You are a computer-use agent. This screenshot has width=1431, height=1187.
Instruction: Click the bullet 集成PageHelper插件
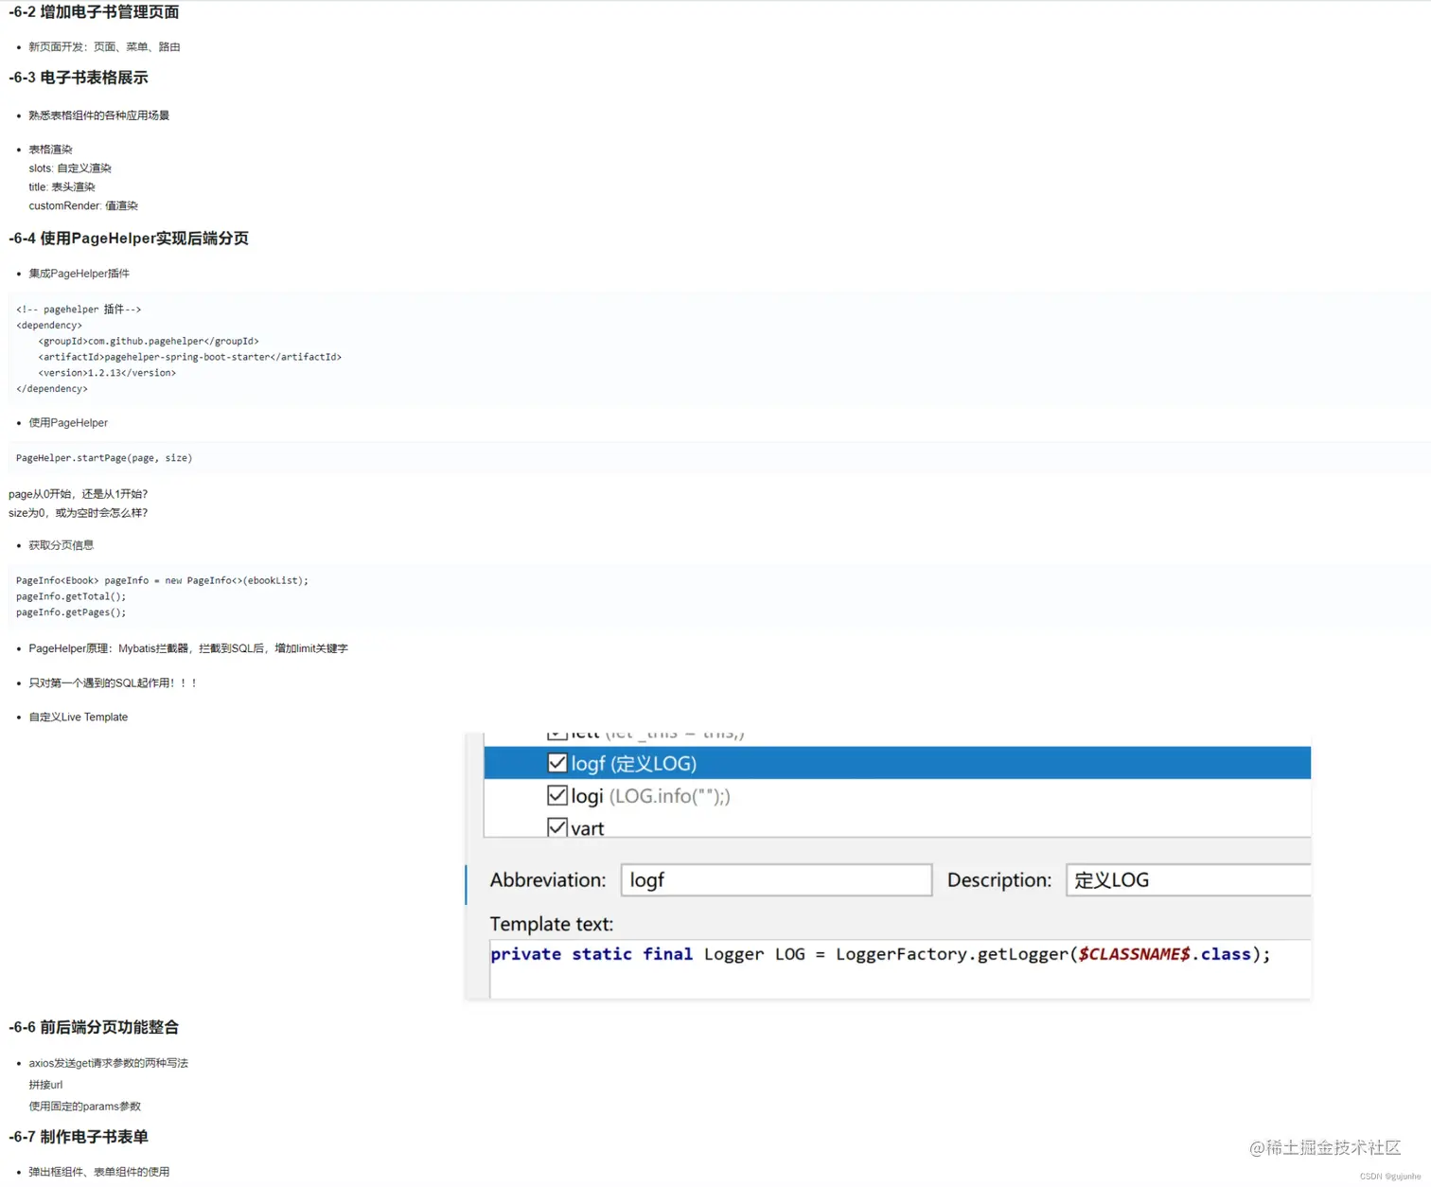[x=79, y=274]
